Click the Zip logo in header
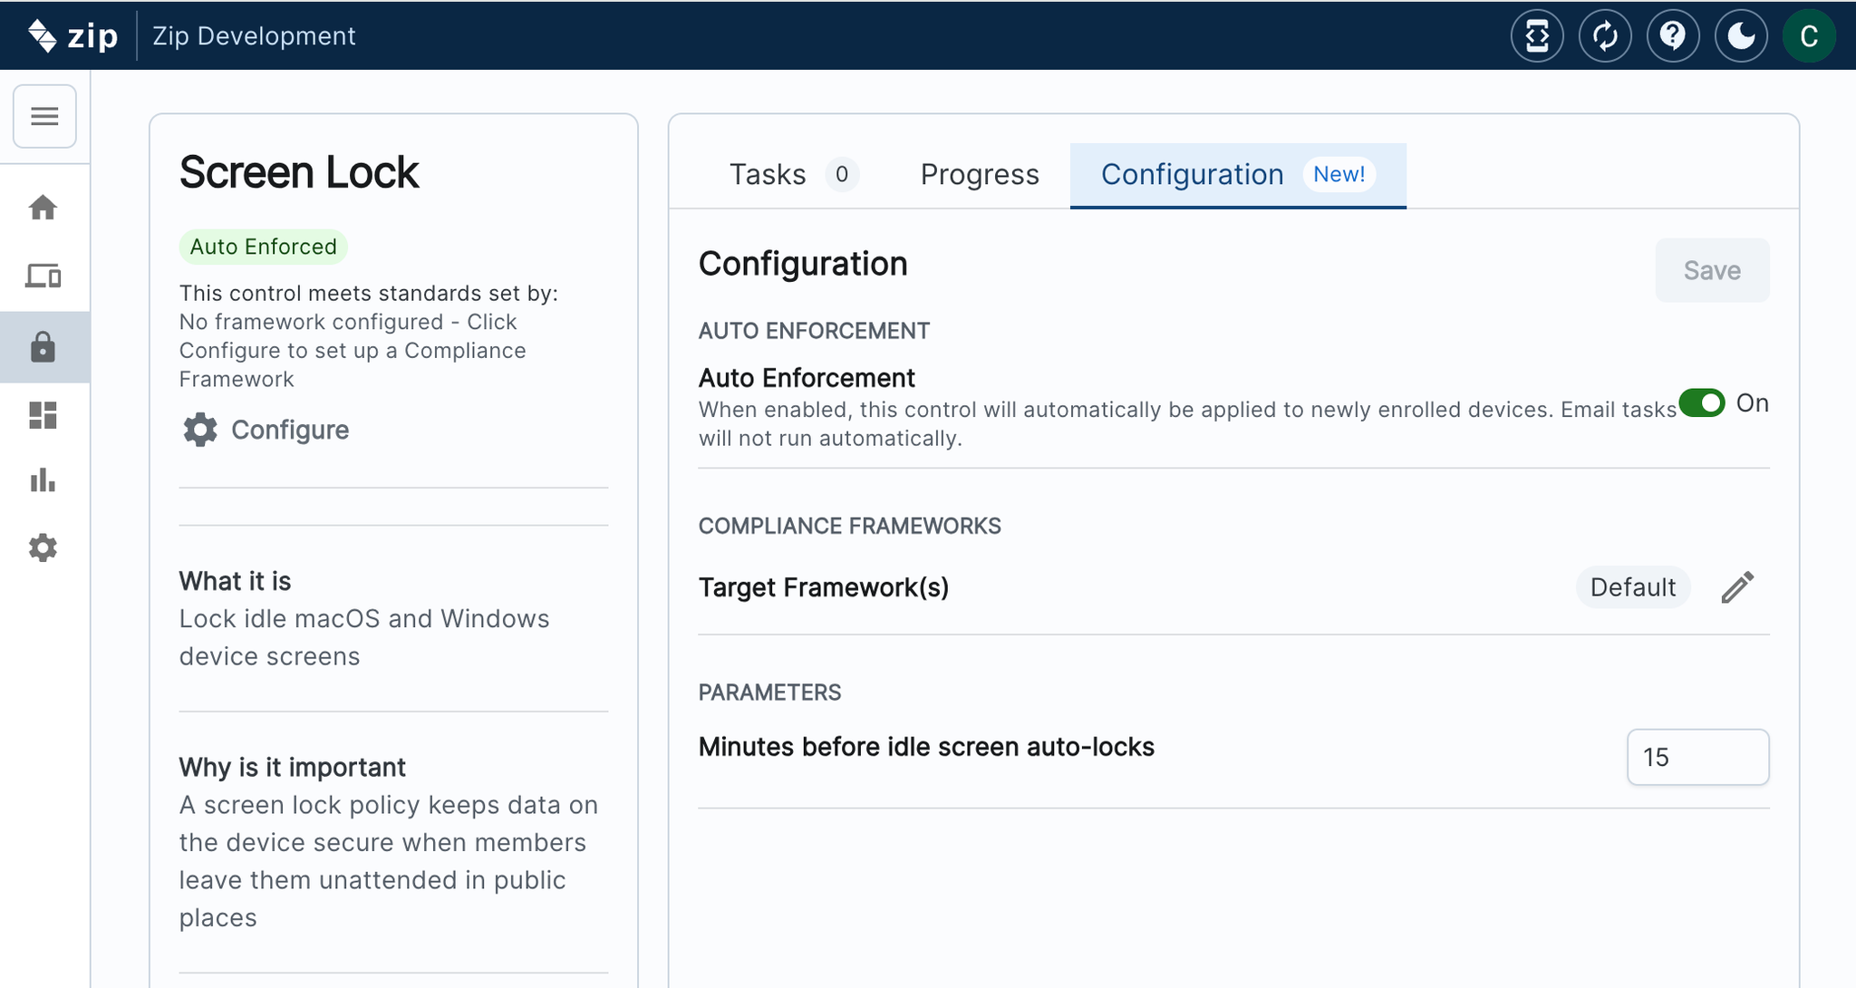Image resolution: width=1856 pixels, height=988 pixels. pyautogui.click(x=73, y=36)
